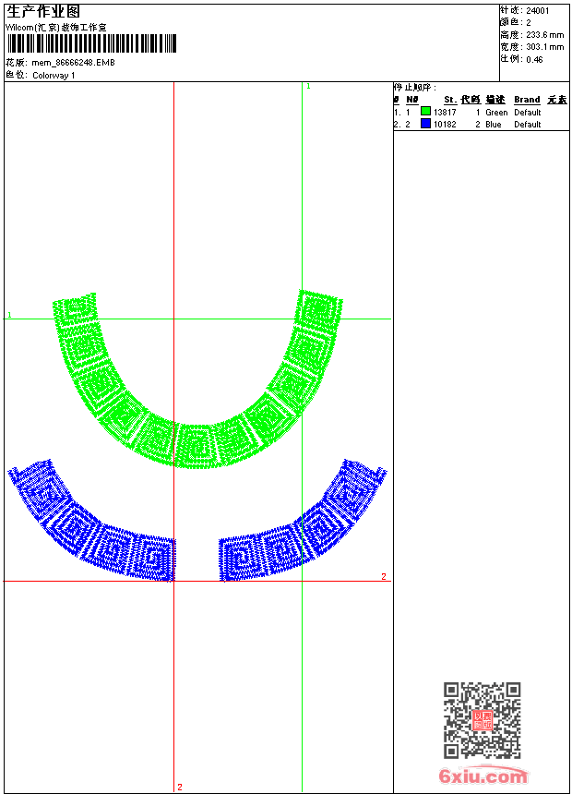Click the width value 303.1 mm

(544, 47)
